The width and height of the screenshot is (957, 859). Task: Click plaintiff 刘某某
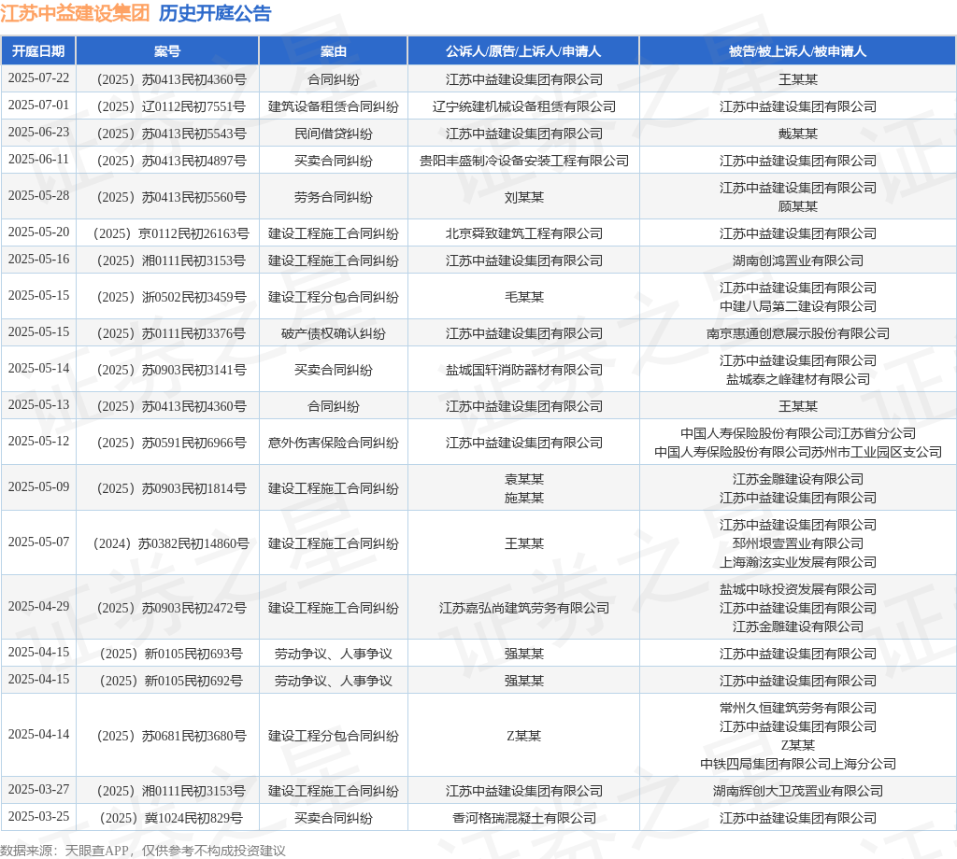tap(523, 197)
